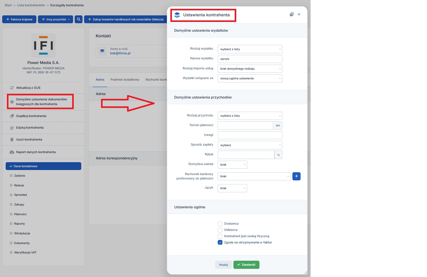Click the pencil icon for Edytuj kontrahenta
The width and height of the screenshot is (427, 277).
[12, 128]
